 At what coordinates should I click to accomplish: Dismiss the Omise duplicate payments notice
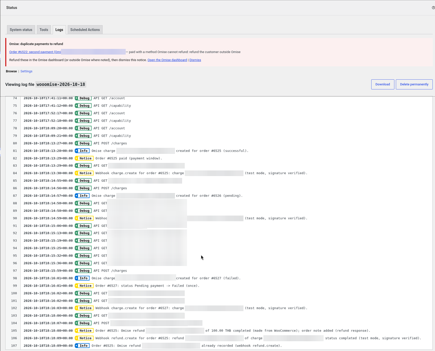click(195, 60)
